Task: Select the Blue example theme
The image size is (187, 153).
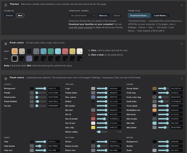Action: coord(20,16)
